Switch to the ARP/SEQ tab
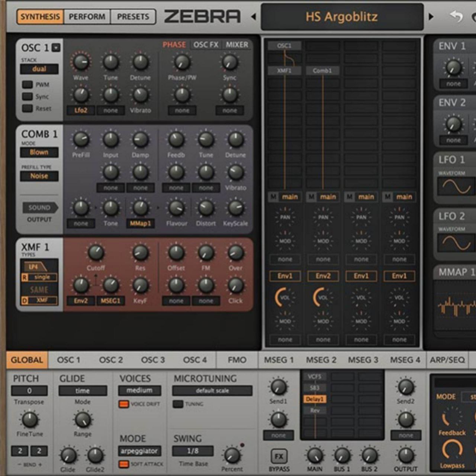The image size is (476, 476). 447,360
